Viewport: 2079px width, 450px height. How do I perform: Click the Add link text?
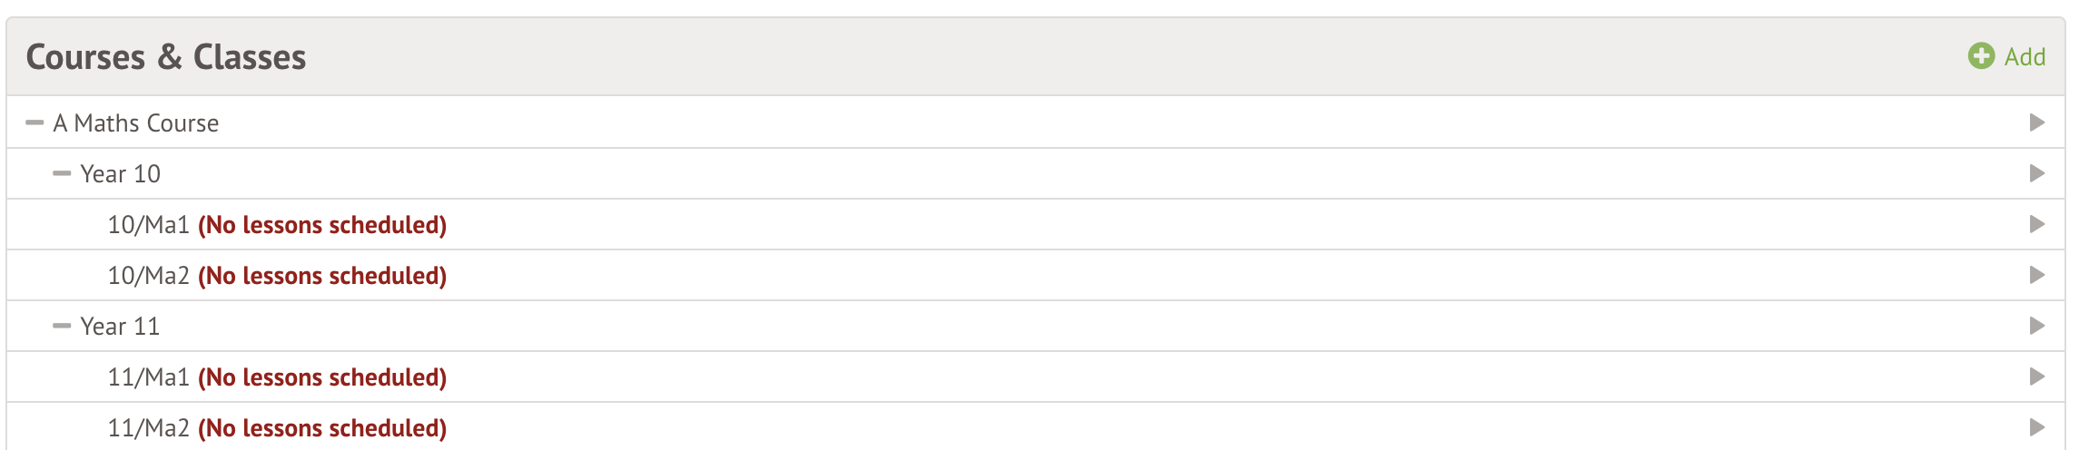pos(2025,57)
